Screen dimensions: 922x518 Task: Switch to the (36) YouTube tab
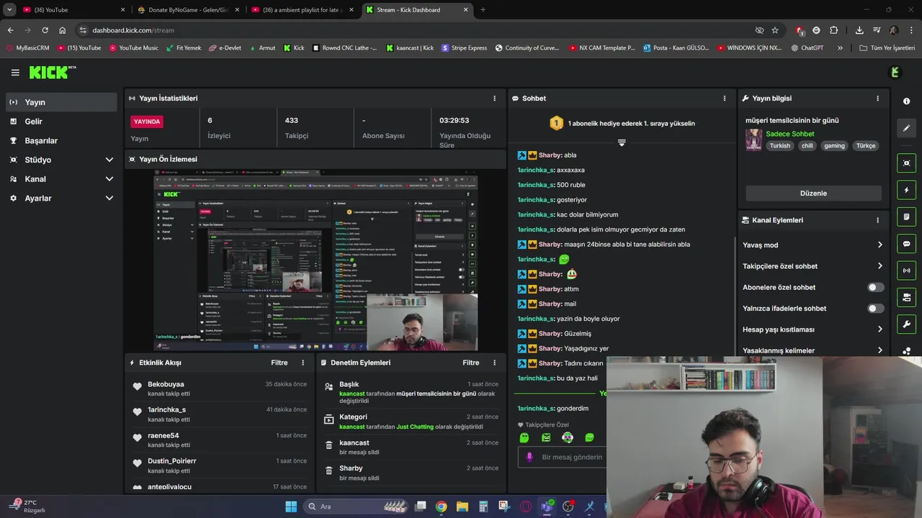coord(72,10)
